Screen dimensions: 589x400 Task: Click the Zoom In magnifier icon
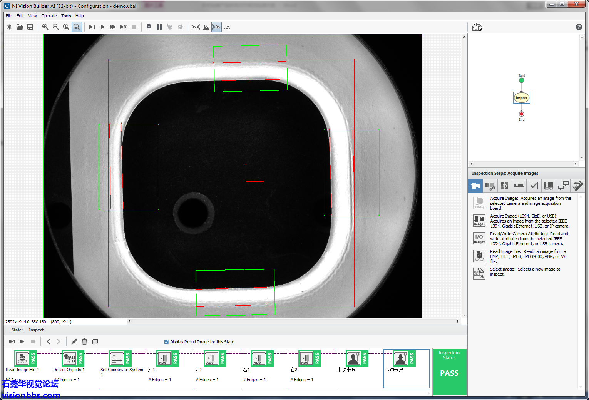tap(45, 27)
